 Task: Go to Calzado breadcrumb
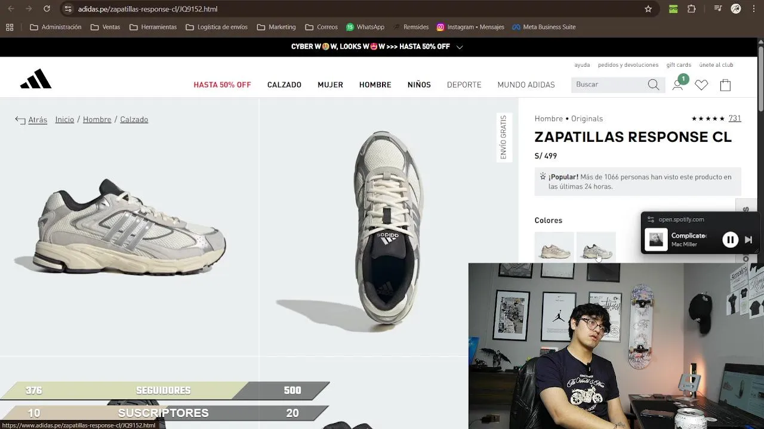(134, 120)
